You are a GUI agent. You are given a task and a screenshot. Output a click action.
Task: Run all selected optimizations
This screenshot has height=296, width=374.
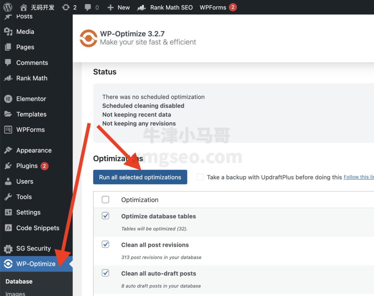point(140,177)
